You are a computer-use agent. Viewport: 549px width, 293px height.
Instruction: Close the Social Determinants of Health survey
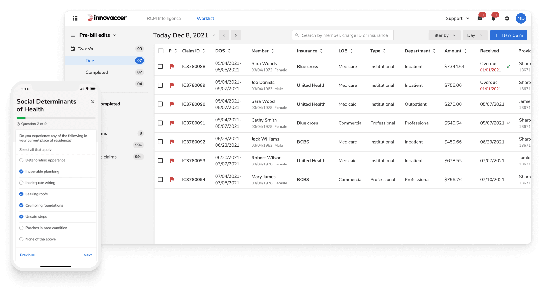(x=93, y=101)
